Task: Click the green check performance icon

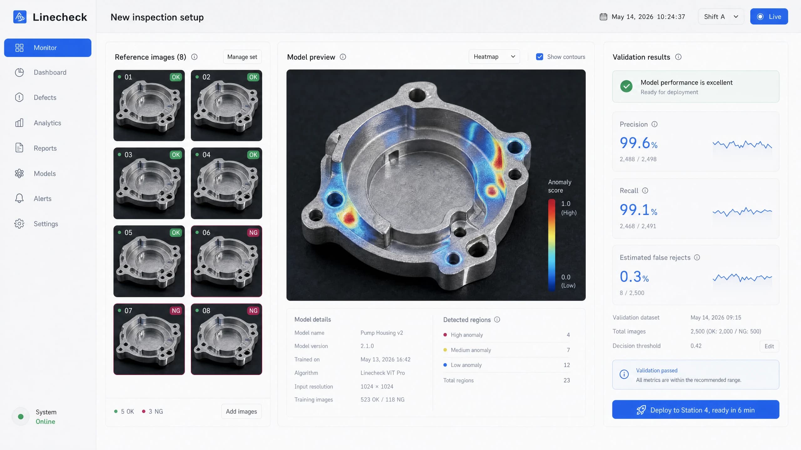Action: tap(626, 86)
